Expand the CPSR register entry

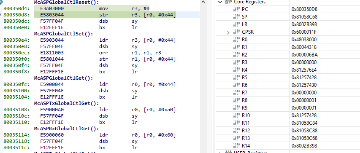pos(228,32)
